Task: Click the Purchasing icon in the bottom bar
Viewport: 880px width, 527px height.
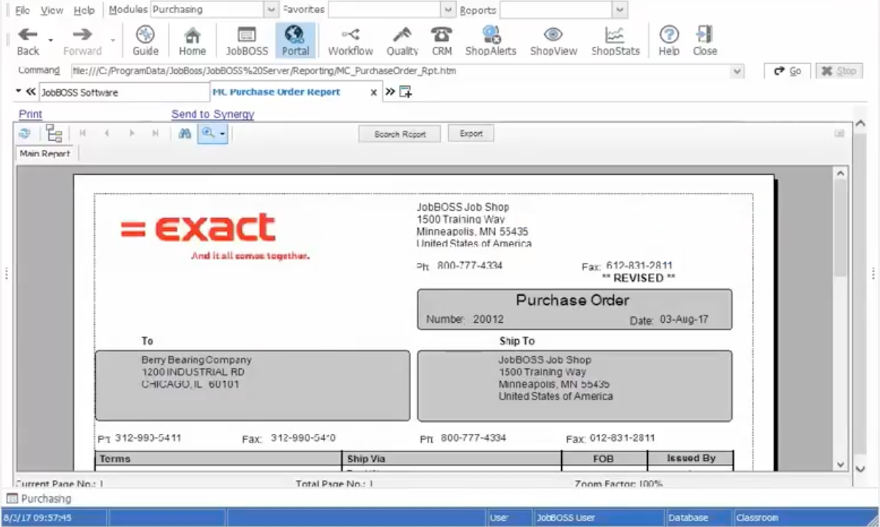Action: point(12,498)
